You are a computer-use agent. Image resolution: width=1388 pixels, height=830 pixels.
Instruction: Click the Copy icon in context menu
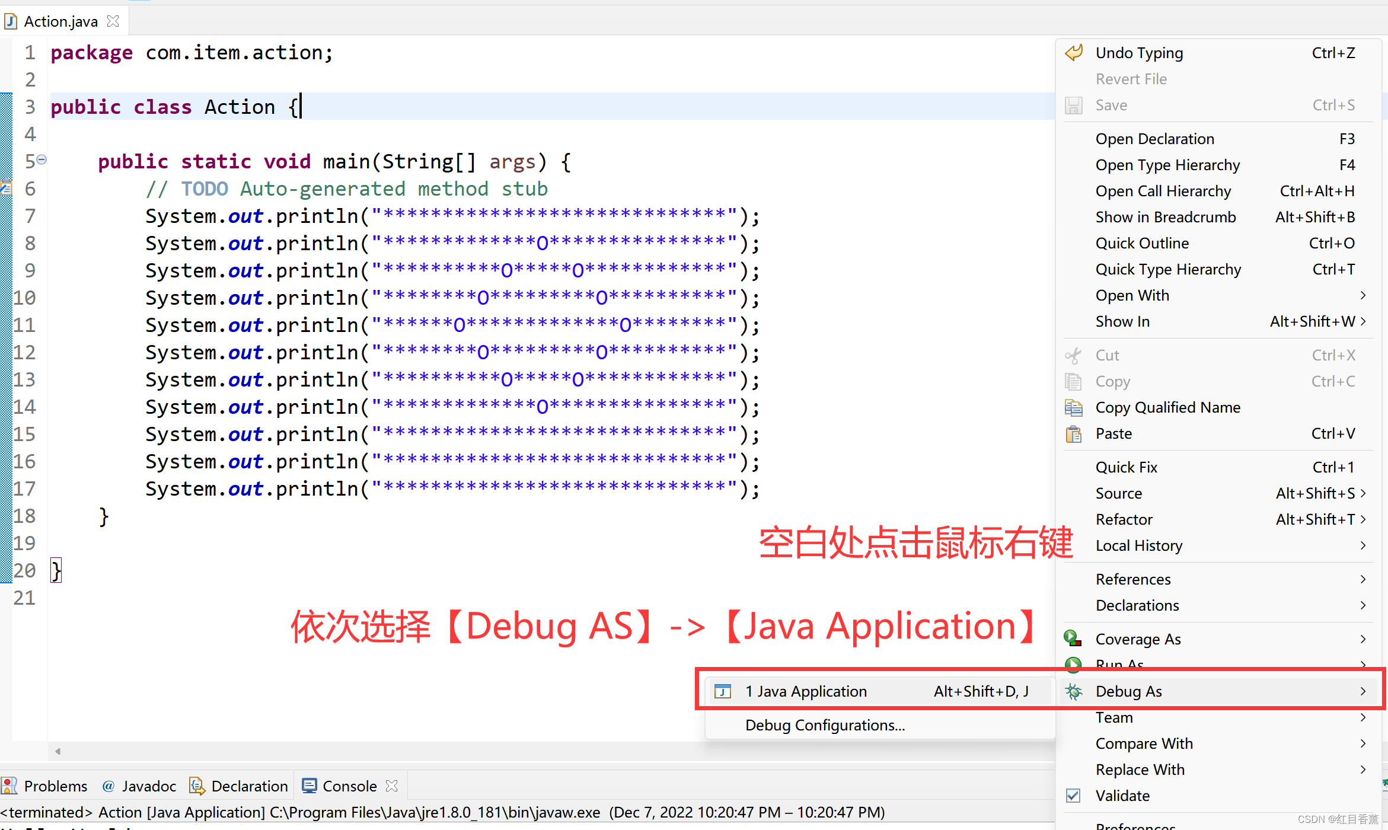[x=1073, y=381]
